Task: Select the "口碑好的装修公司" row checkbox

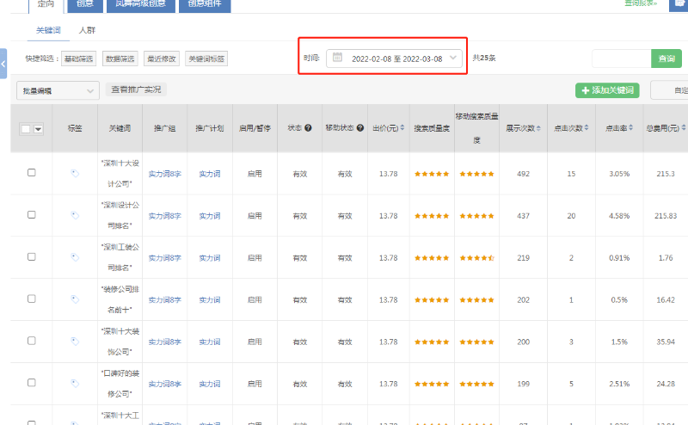Action: 32,383
